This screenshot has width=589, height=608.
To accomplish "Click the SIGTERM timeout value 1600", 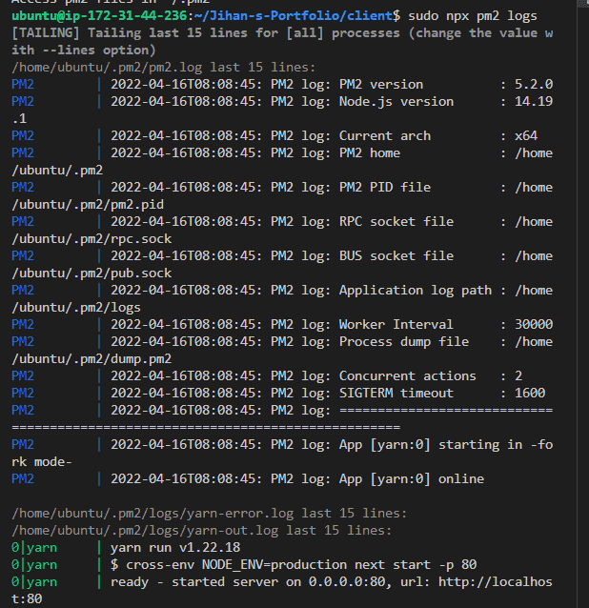I will (529, 393).
